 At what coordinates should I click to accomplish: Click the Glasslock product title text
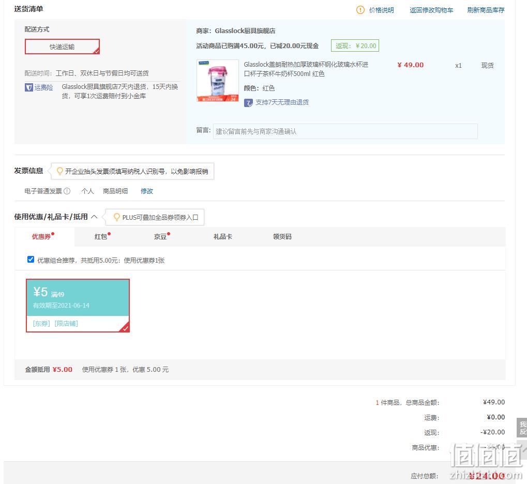coord(306,69)
